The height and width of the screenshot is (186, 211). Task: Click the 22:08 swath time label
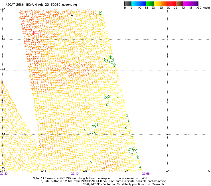tap(146, 174)
